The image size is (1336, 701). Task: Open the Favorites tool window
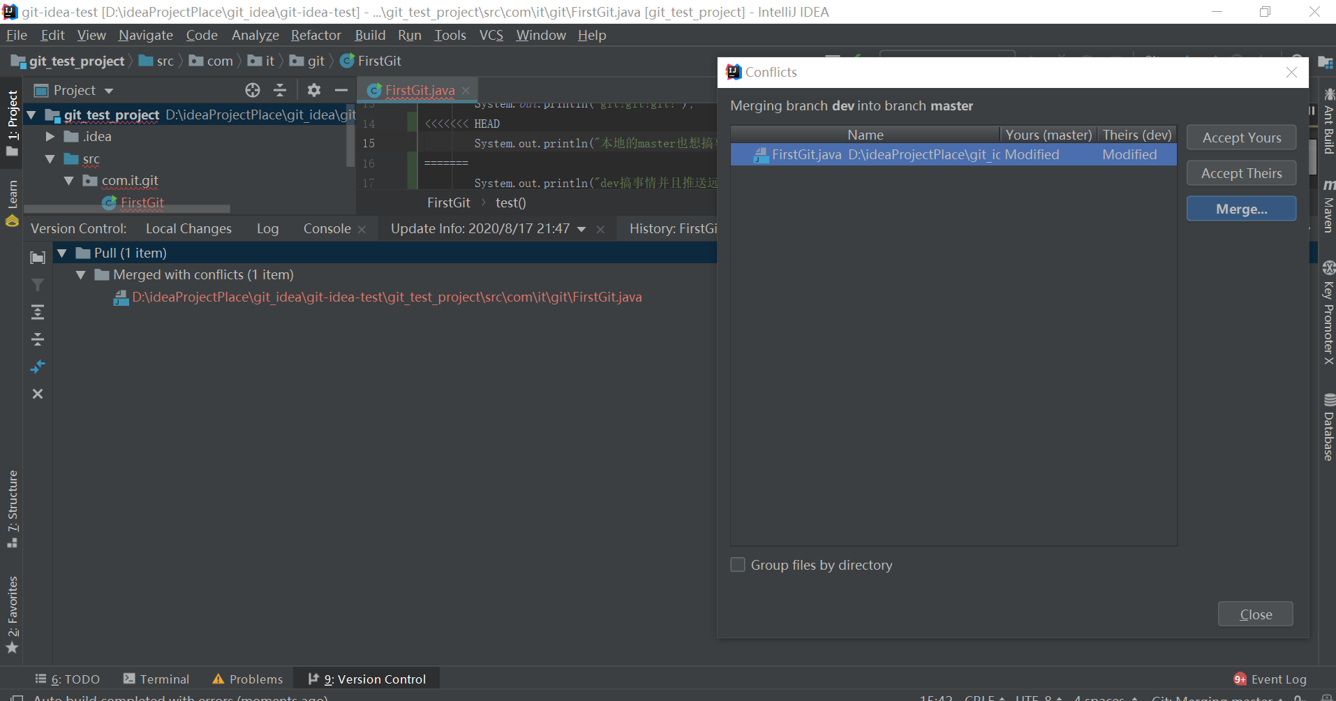tap(12, 614)
